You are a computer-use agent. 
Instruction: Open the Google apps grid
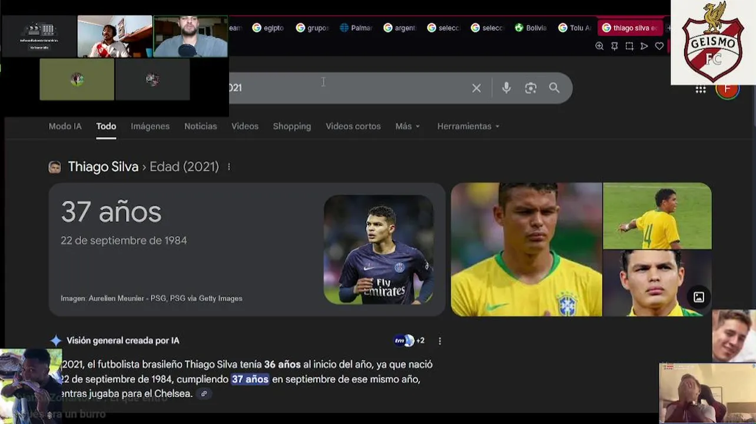click(701, 90)
